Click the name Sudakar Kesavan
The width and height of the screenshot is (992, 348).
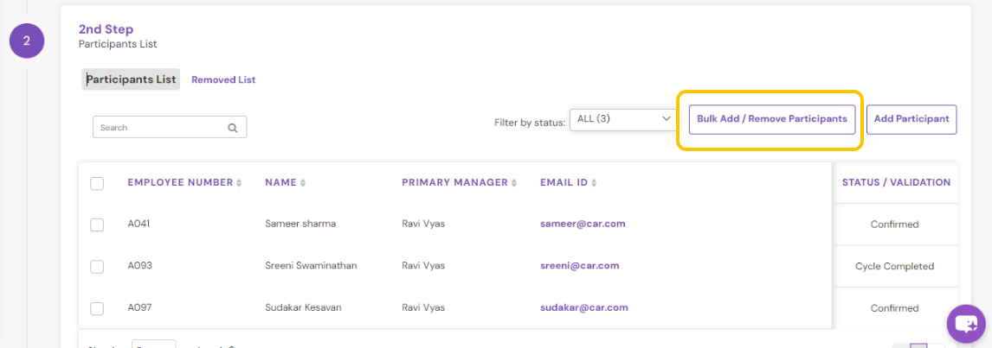(303, 308)
